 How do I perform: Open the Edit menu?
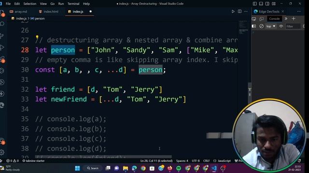pos(17,4)
